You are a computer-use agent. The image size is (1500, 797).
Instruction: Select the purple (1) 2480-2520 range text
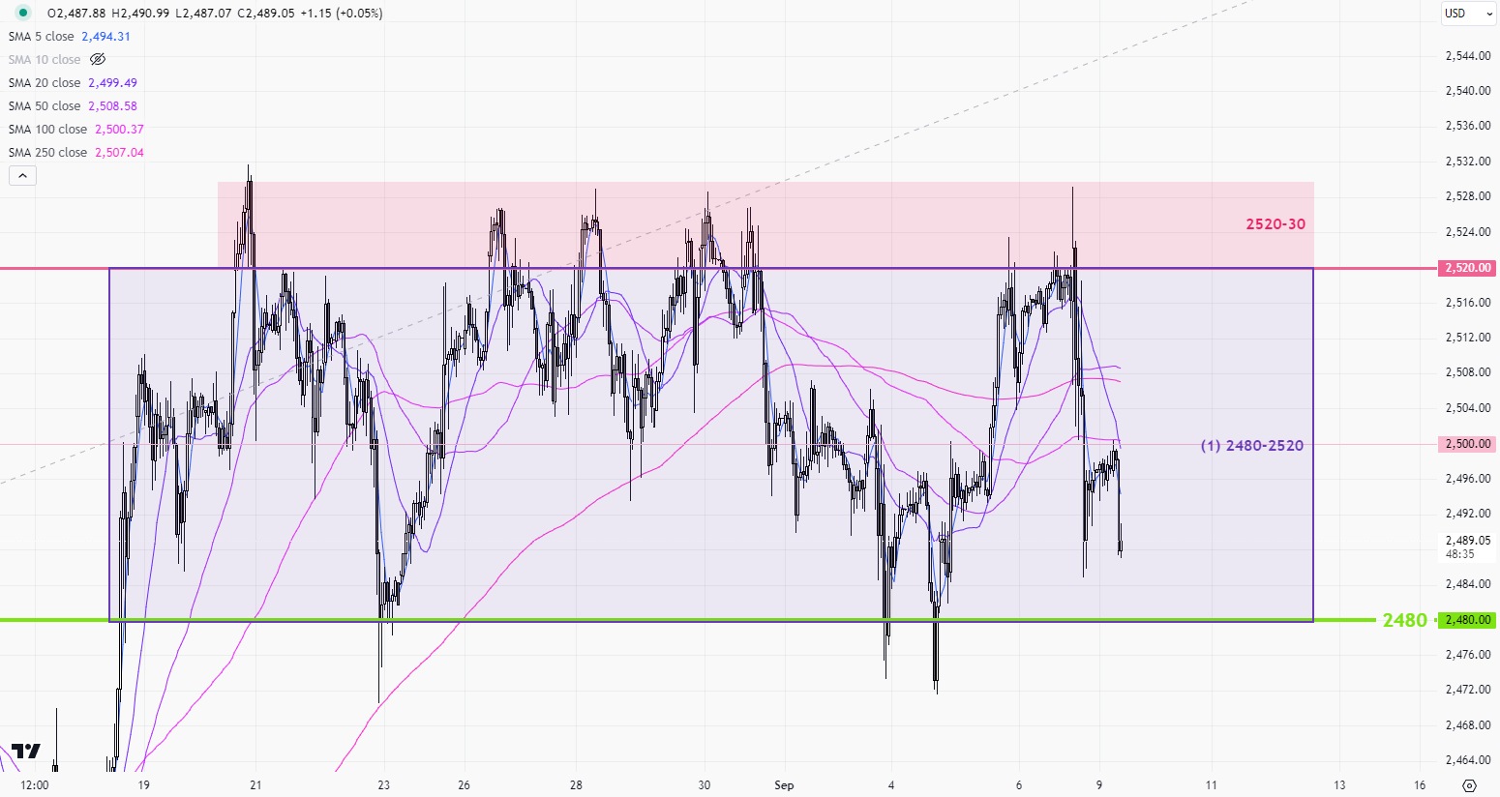[1252, 446]
